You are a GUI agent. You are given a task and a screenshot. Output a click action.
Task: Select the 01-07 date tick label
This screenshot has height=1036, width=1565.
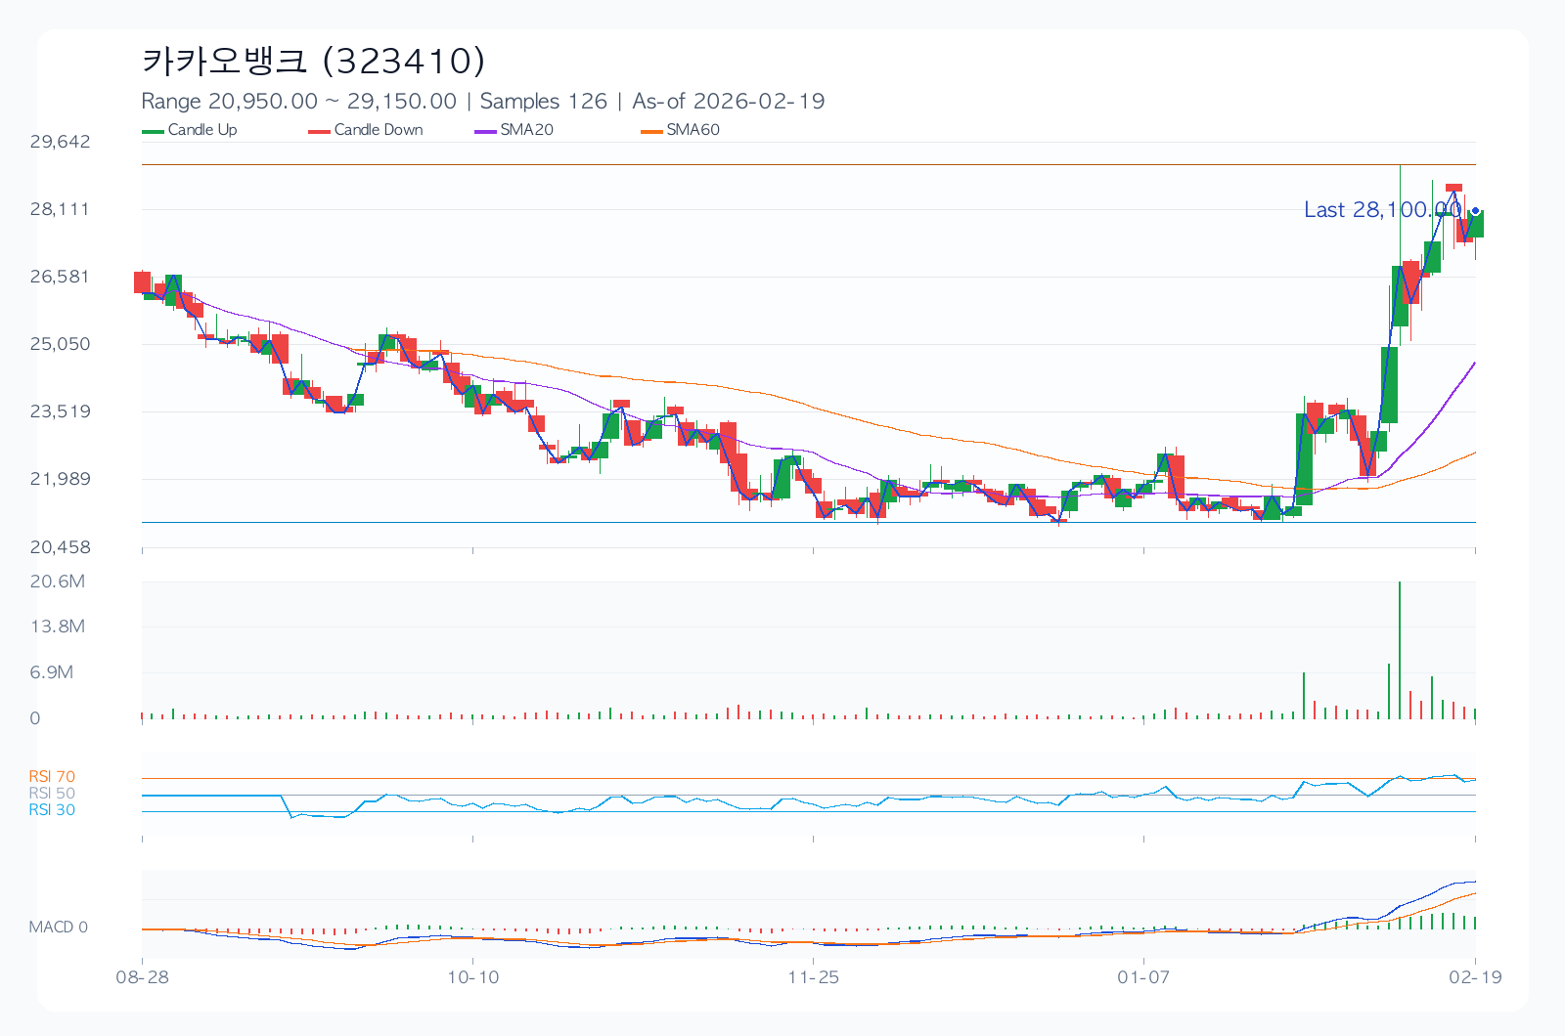1143,977
